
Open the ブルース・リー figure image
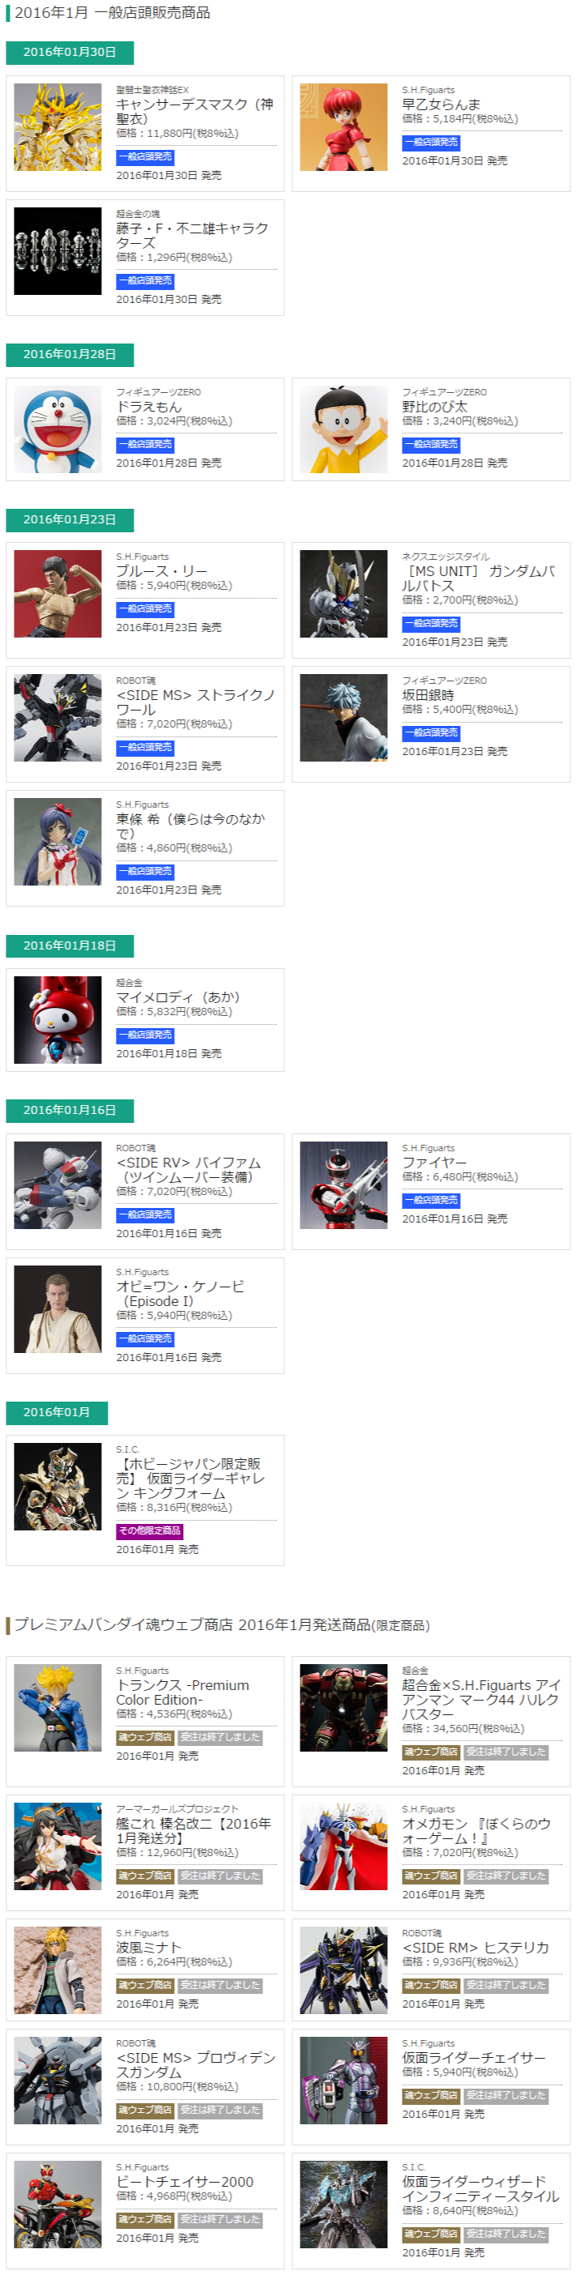(58, 595)
